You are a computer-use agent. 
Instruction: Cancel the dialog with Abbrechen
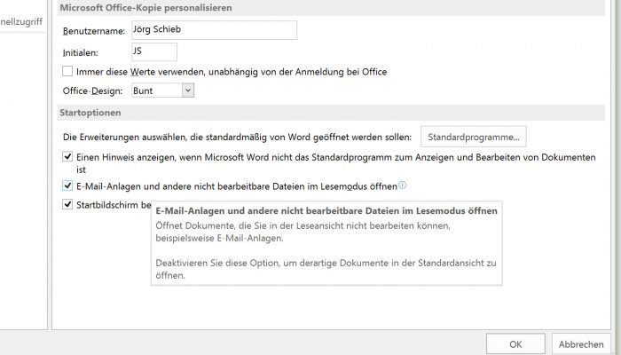tap(581, 344)
